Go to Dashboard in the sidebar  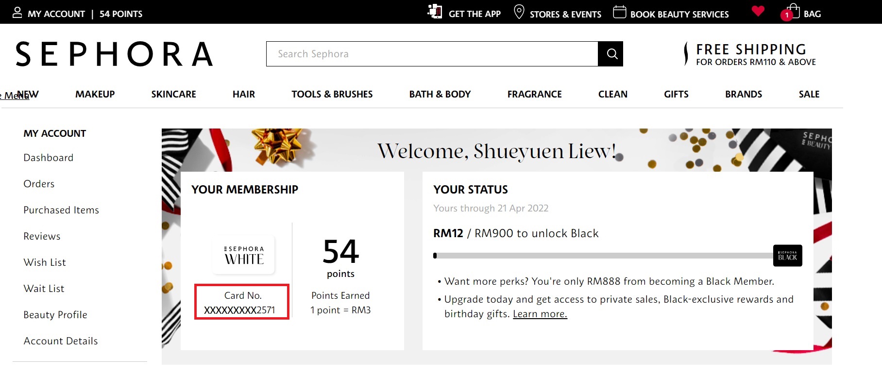tap(49, 158)
